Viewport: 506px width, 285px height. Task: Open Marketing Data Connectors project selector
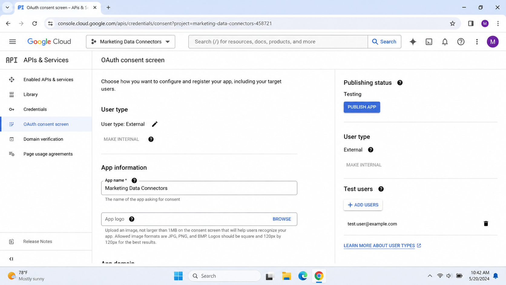(x=130, y=42)
